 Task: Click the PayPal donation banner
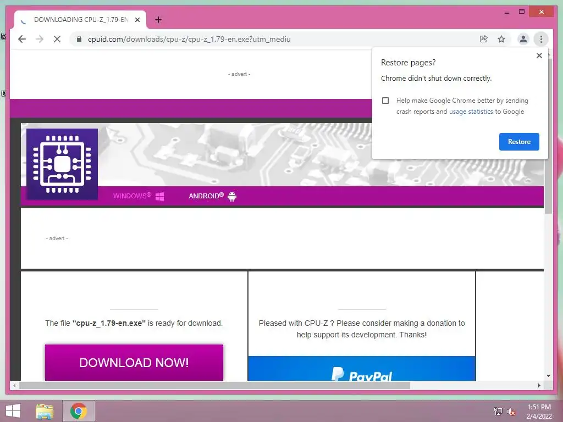click(x=362, y=368)
